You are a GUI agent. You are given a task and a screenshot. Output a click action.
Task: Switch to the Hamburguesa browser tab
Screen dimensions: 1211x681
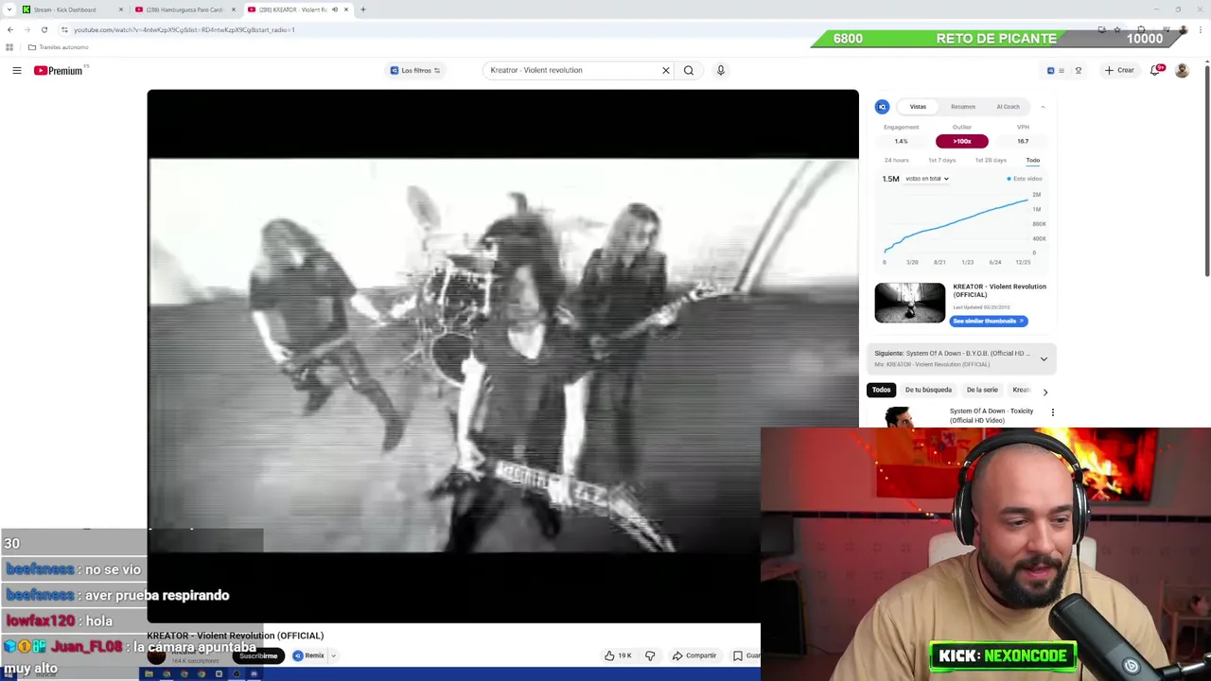click(x=184, y=9)
